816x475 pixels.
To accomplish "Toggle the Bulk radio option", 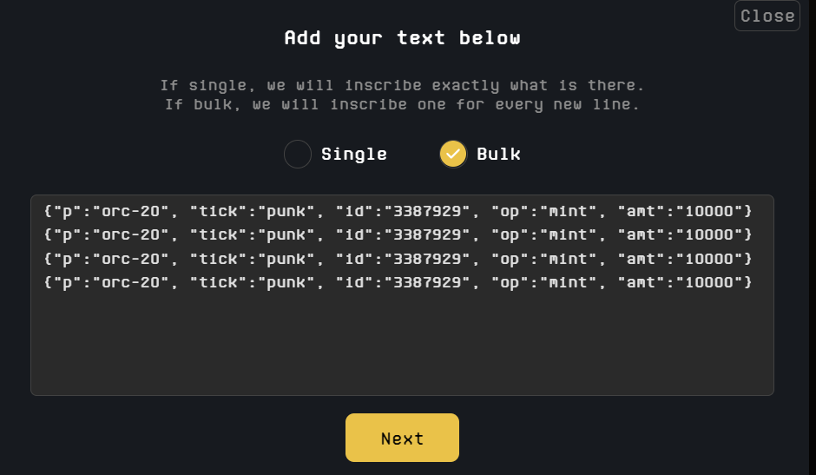I will click(x=453, y=155).
